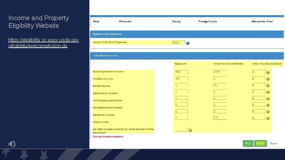Click Applicant Self-Employment Income field

point(181,98)
